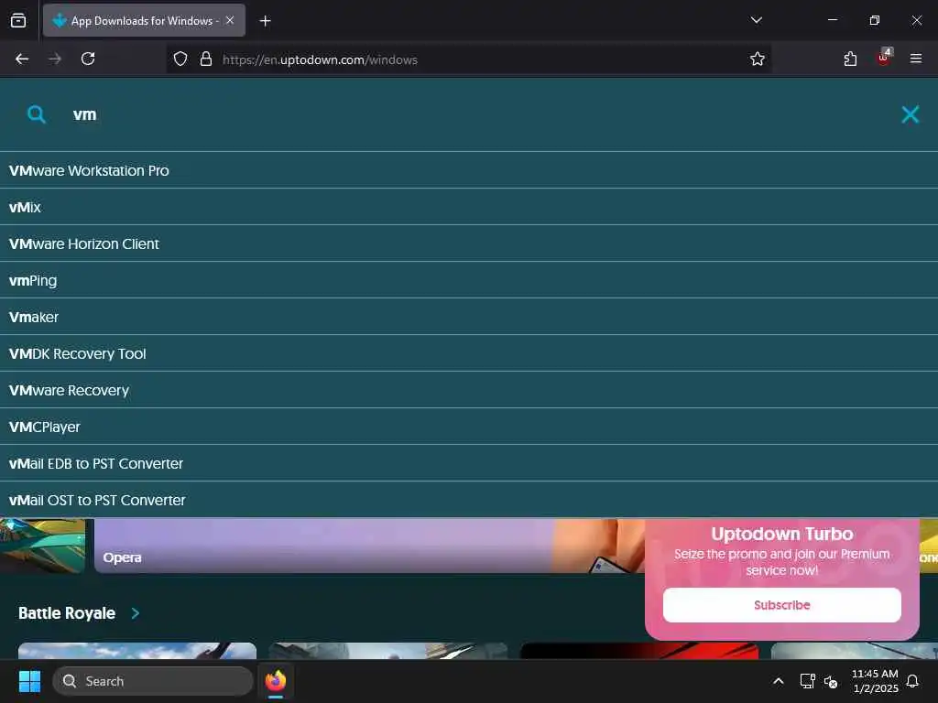This screenshot has width=938, height=703.
Task: Click Subscribe in Uptodown Turbo promo
Action: [x=782, y=605]
